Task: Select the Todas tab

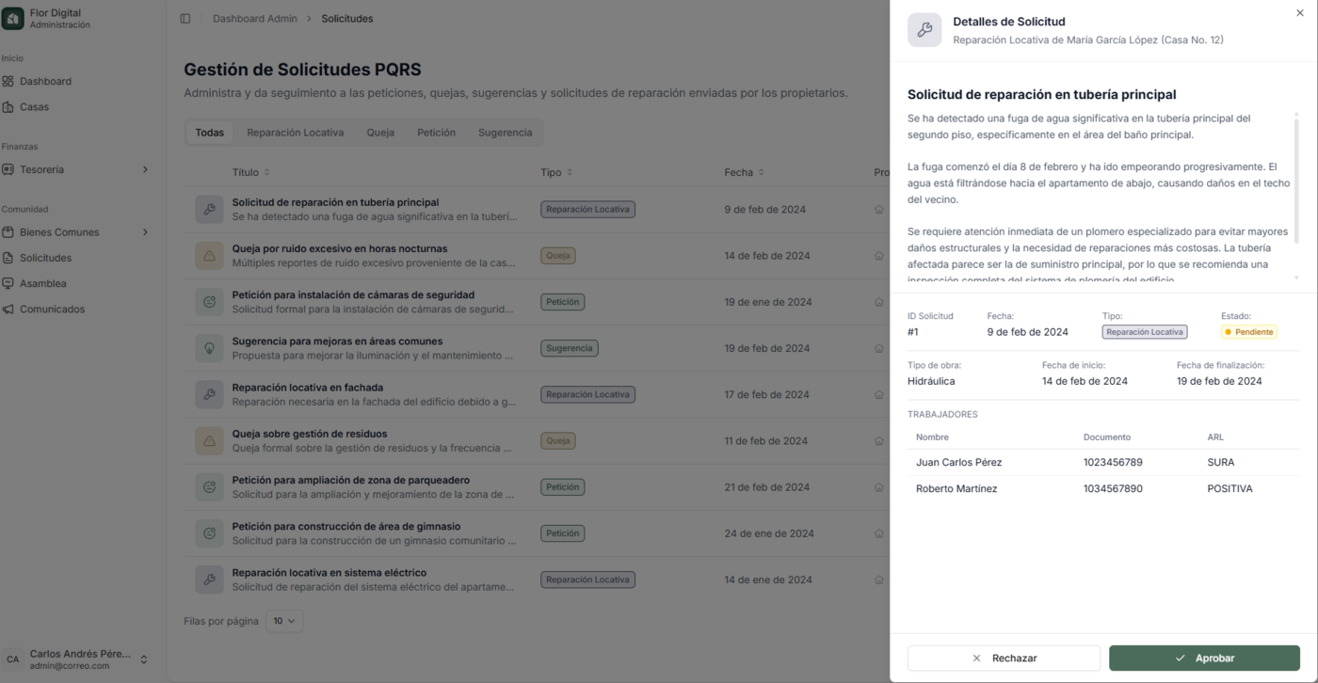Action: [x=210, y=133]
